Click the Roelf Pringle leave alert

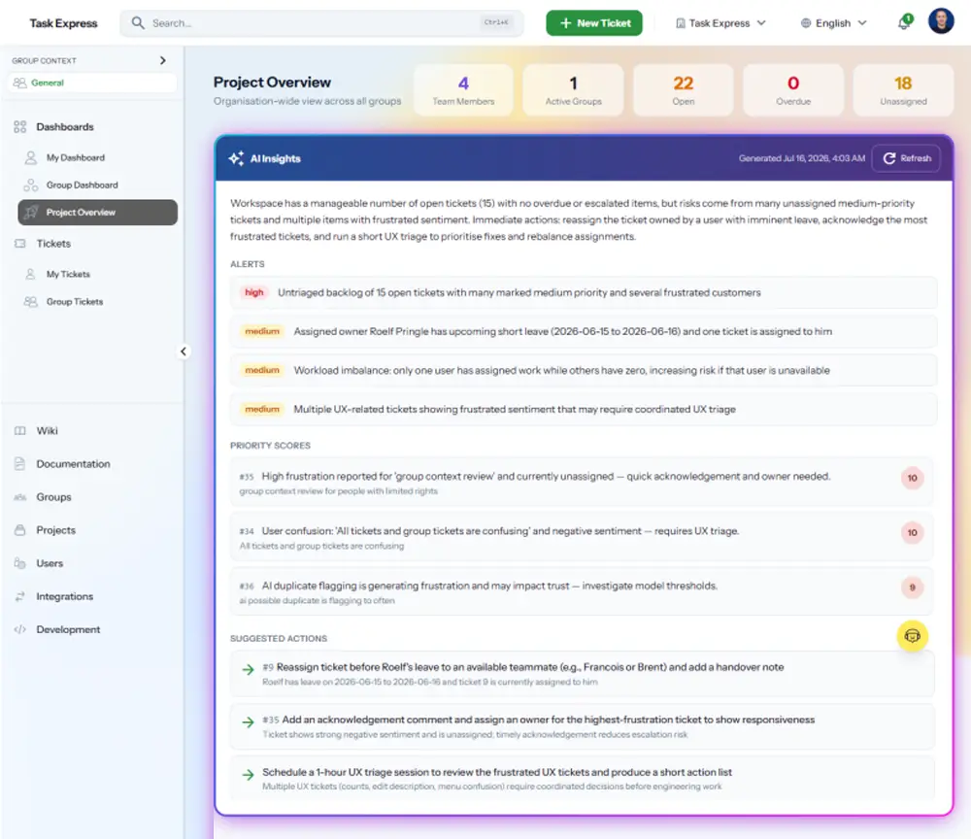pyautogui.click(x=583, y=332)
